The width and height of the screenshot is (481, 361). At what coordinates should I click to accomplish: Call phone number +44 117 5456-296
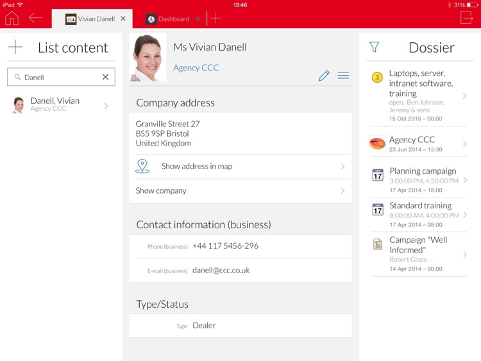[226, 246]
